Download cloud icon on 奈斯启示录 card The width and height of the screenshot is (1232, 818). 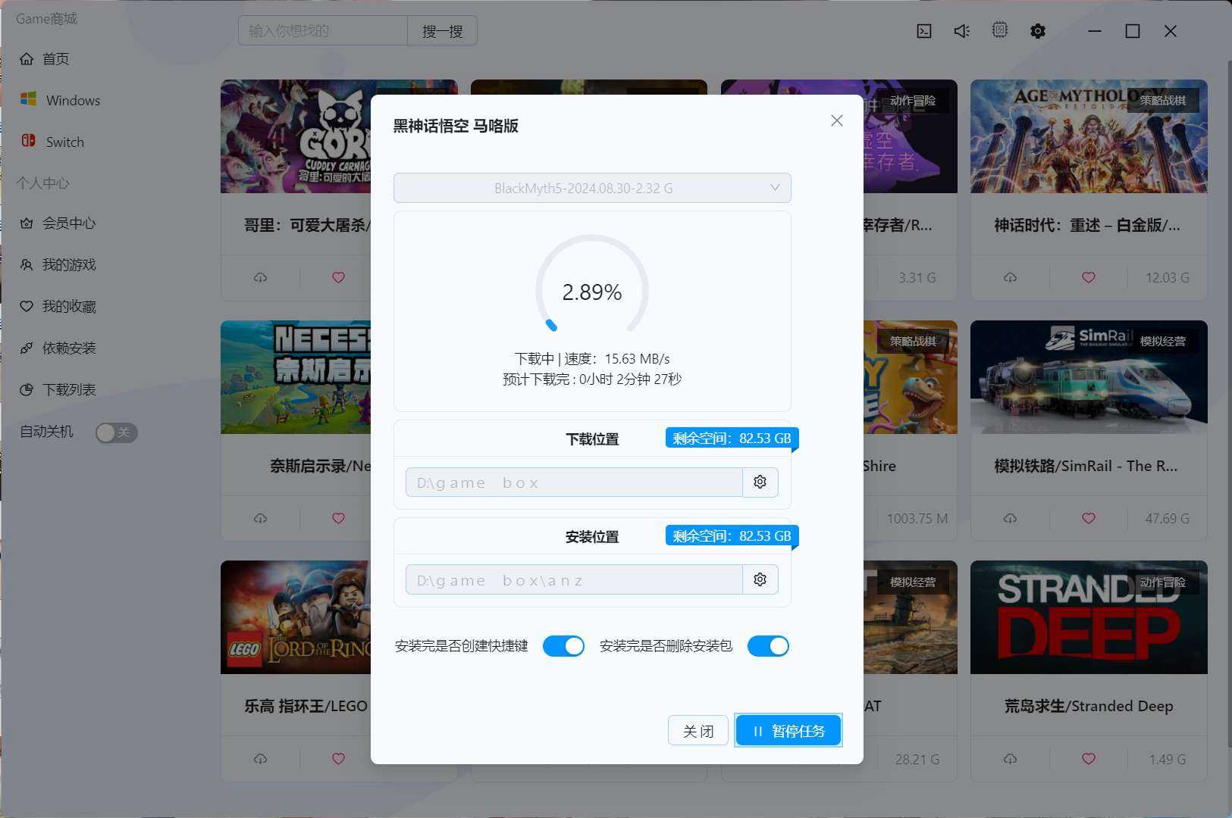coord(260,519)
